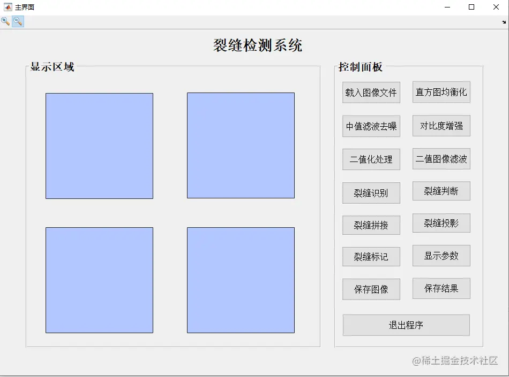509x377 pixels.
Task: Maximize the 主界面 window
Action: tap(471, 7)
